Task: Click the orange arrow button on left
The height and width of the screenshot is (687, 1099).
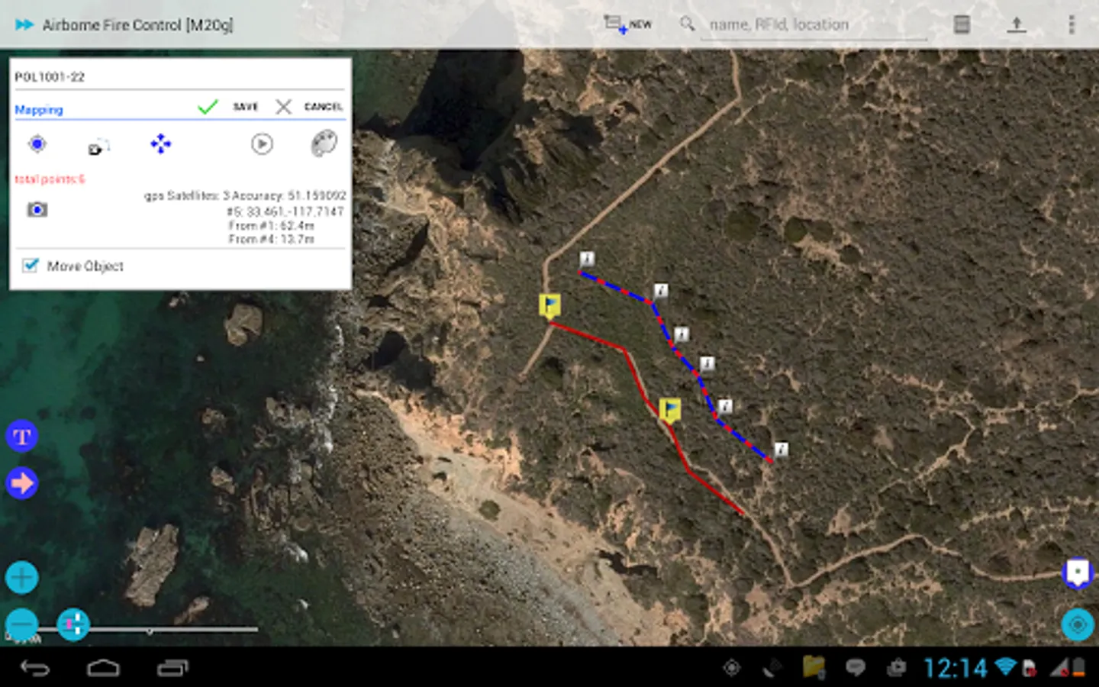Action: coord(21,483)
